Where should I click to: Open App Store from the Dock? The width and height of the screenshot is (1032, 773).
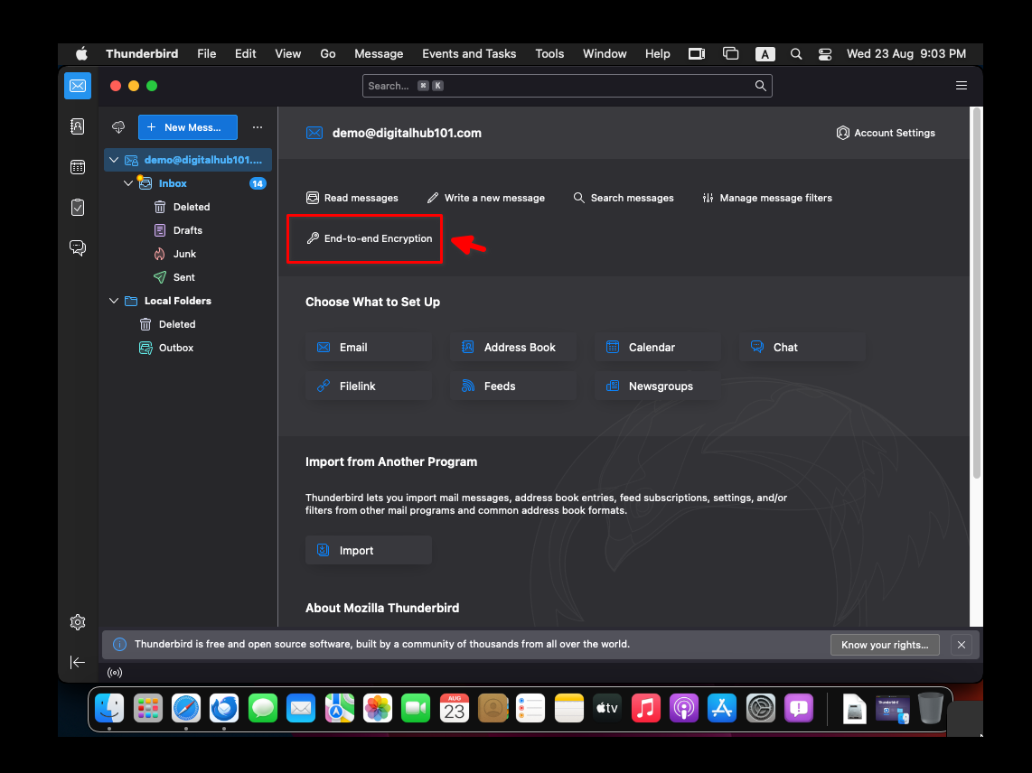[722, 709]
